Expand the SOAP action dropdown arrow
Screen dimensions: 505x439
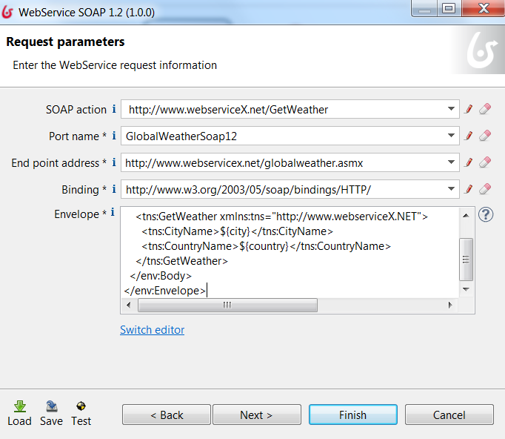451,109
